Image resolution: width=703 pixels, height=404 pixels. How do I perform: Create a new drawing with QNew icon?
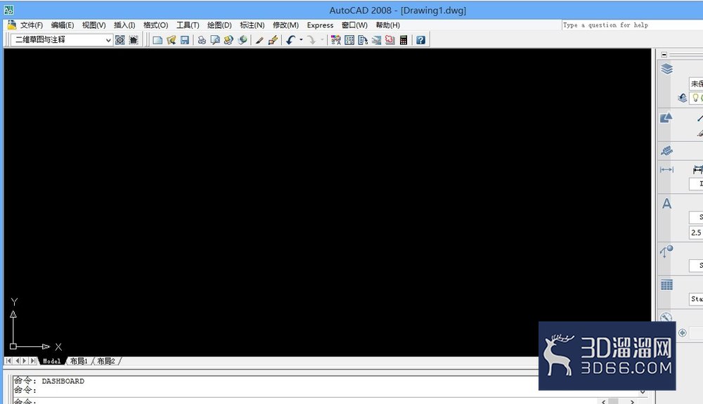pyautogui.click(x=157, y=40)
